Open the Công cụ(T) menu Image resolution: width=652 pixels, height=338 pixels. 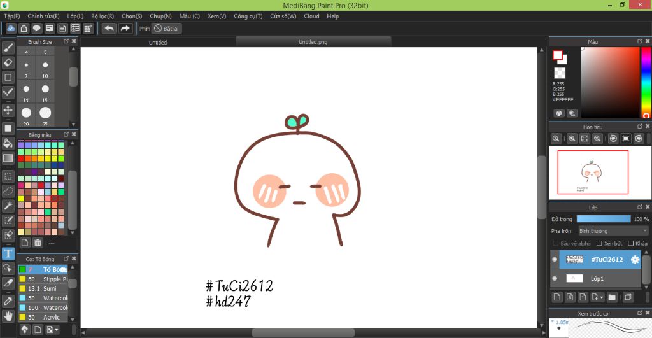pyautogui.click(x=248, y=16)
